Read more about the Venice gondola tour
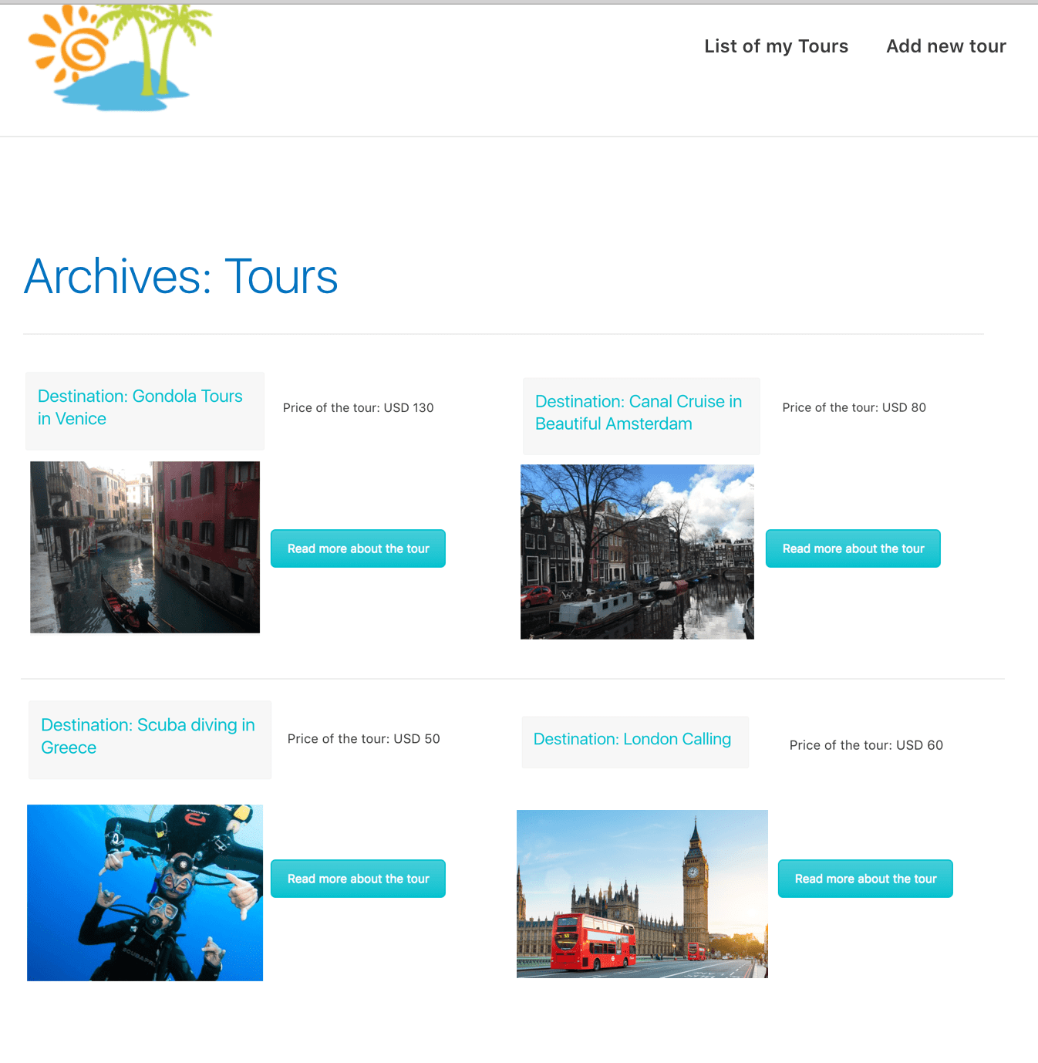 (358, 548)
